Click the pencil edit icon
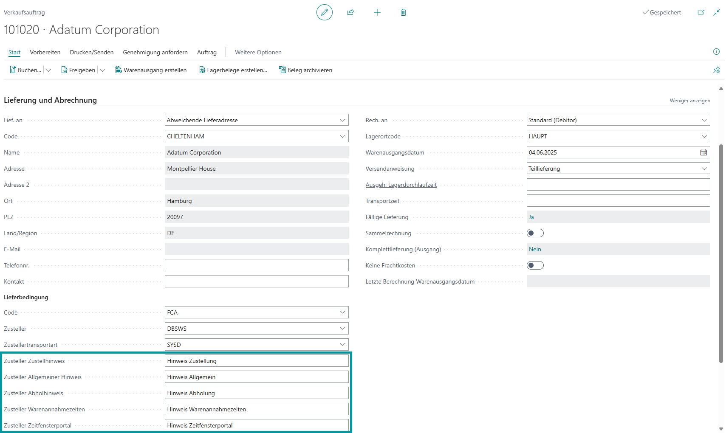 324,12
